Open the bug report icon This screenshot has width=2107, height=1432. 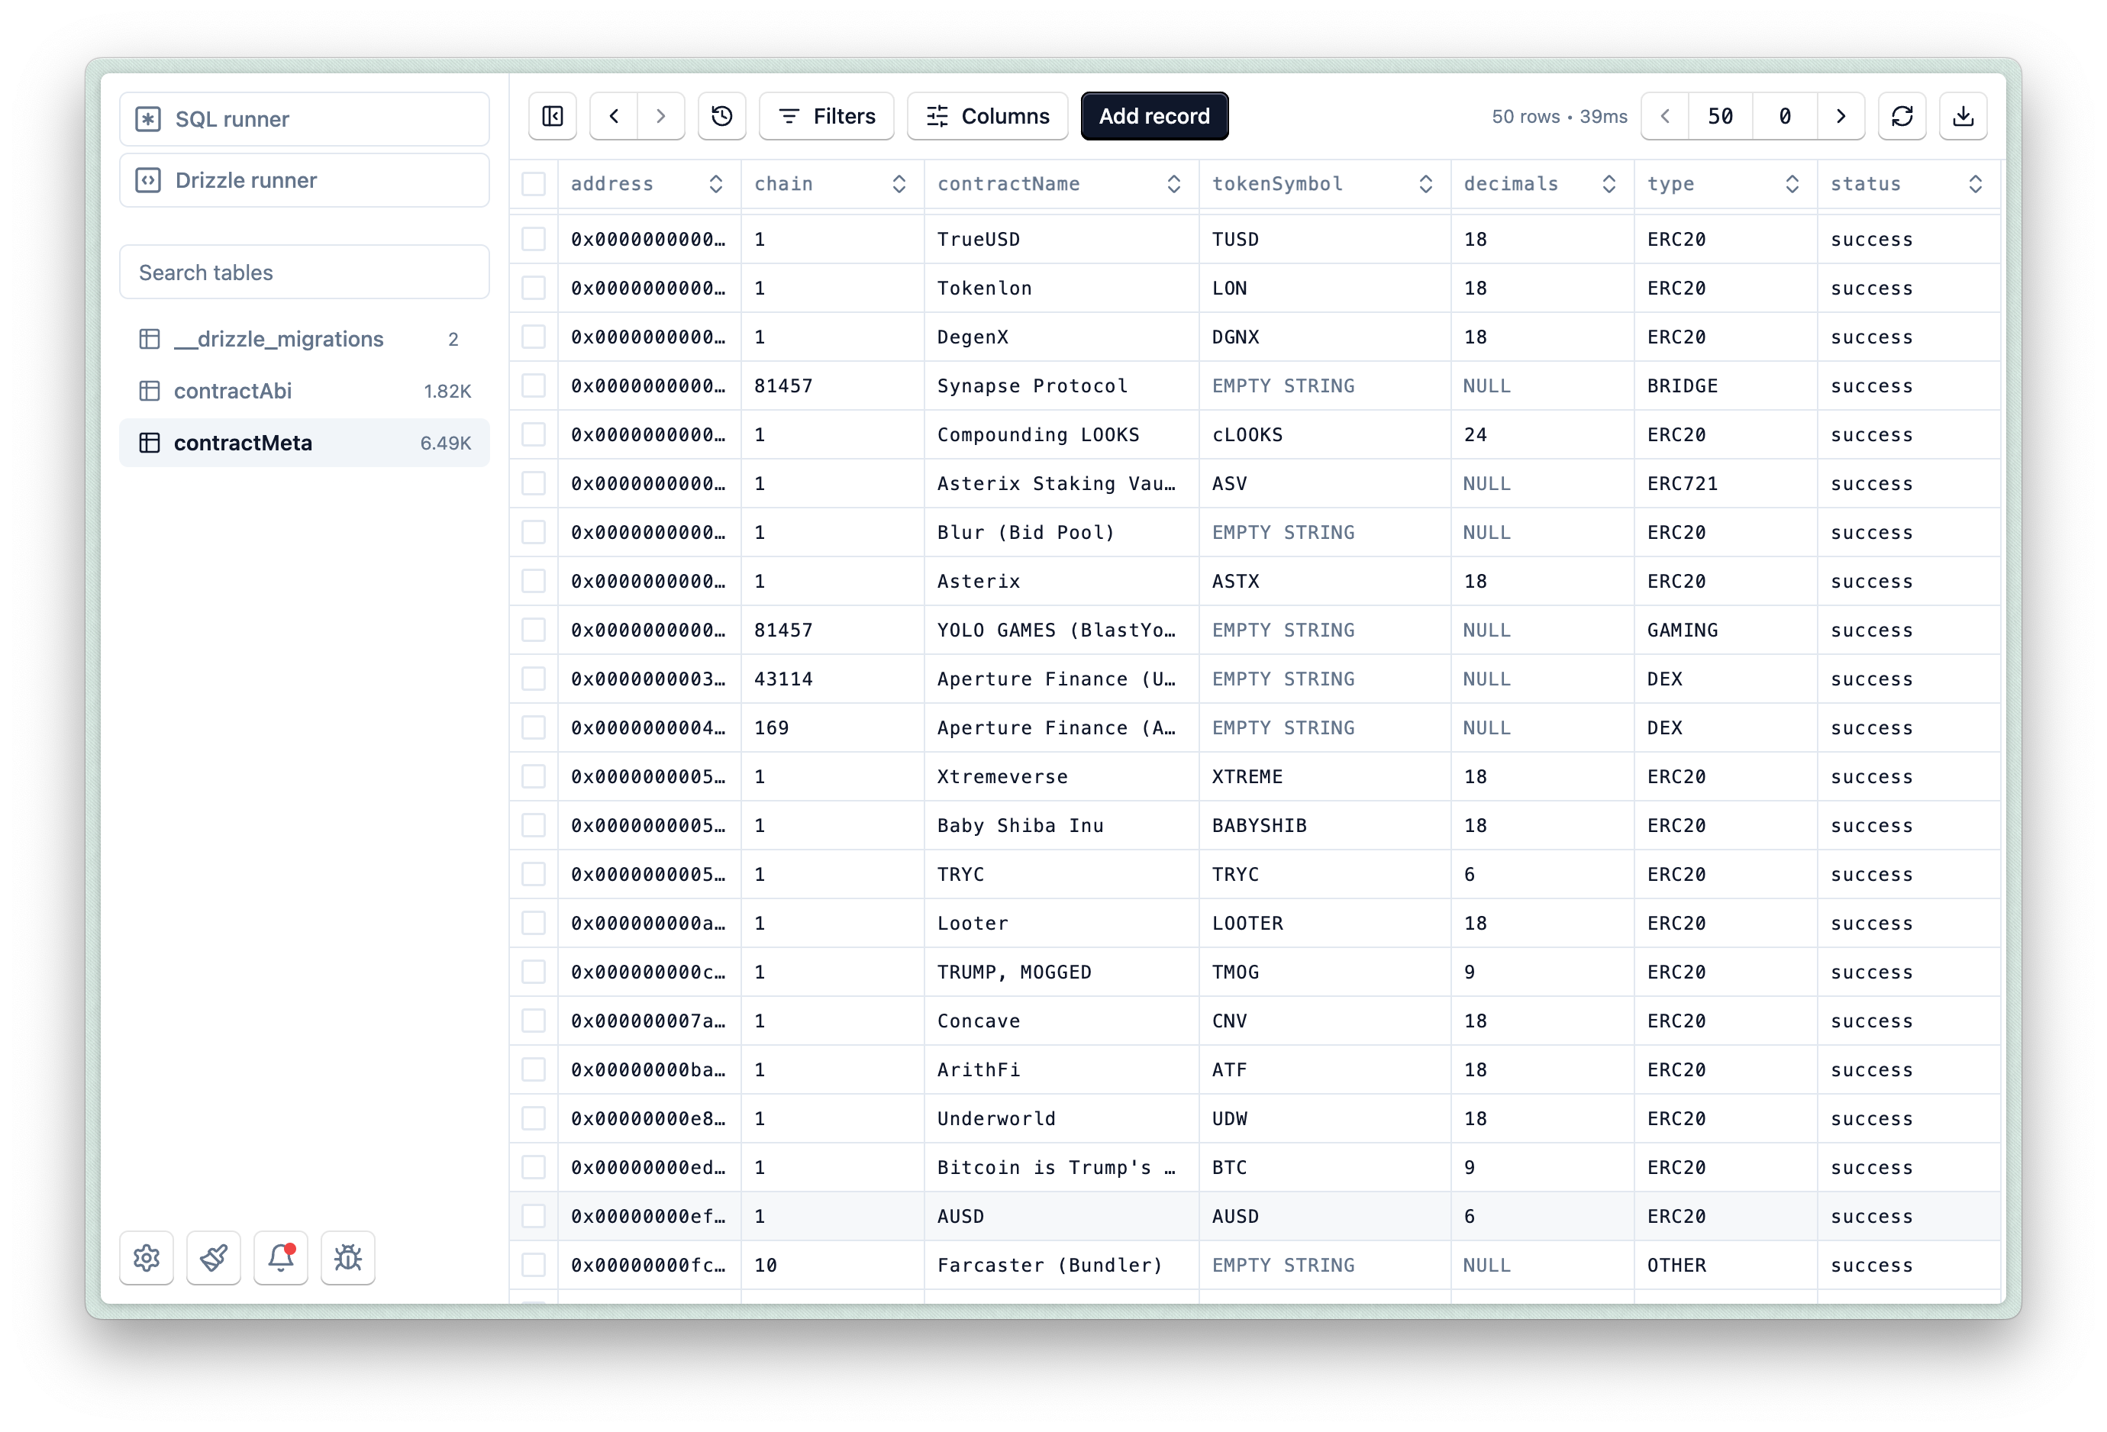pos(348,1257)
